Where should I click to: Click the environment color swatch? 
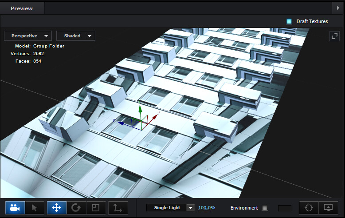(x=285, y=208)
